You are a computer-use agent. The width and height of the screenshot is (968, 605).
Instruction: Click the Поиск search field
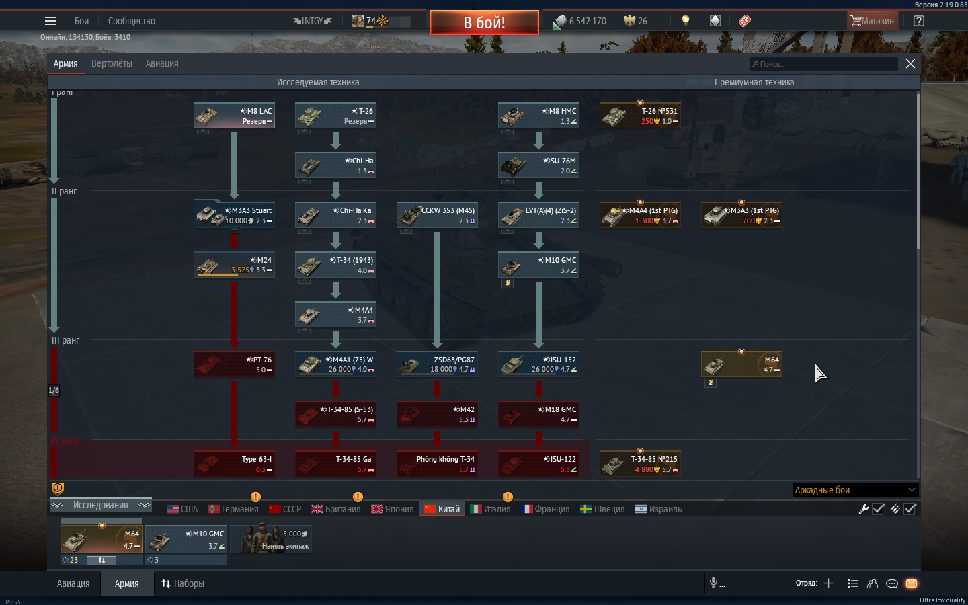(823, 64)
